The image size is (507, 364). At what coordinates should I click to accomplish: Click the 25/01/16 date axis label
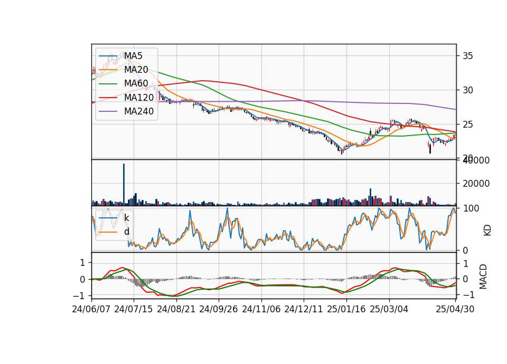(346, 309)
